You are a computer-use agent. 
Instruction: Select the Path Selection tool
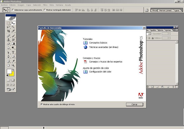[8, 53]
